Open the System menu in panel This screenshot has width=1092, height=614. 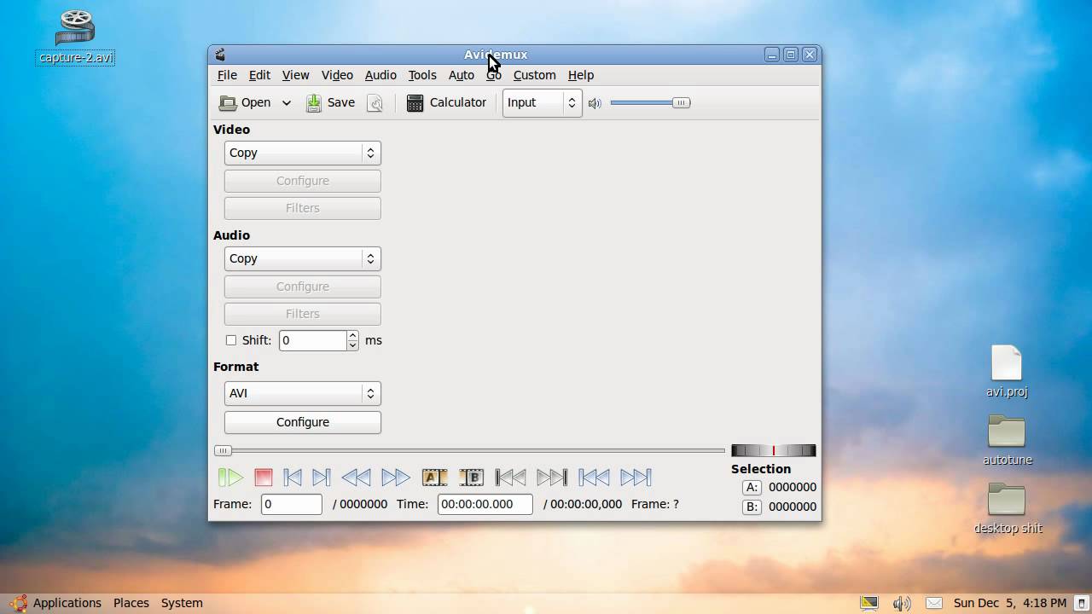(x=182, y=603)
